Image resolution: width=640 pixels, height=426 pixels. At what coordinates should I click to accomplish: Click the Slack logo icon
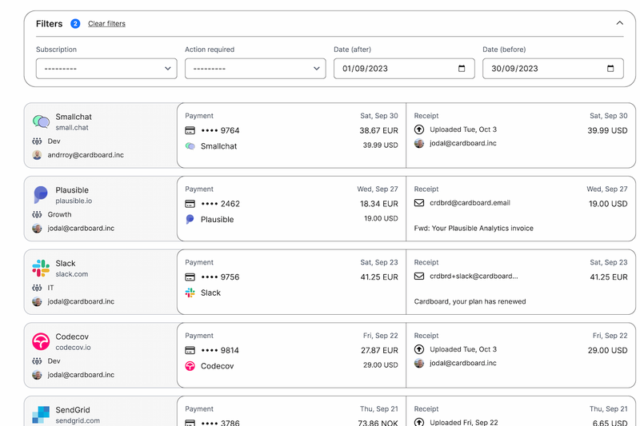[x=41, y=268]
